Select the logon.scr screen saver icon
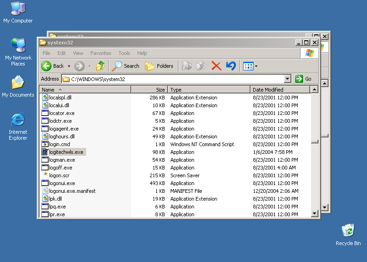367x262 pixels. click(x=45, y=175)
